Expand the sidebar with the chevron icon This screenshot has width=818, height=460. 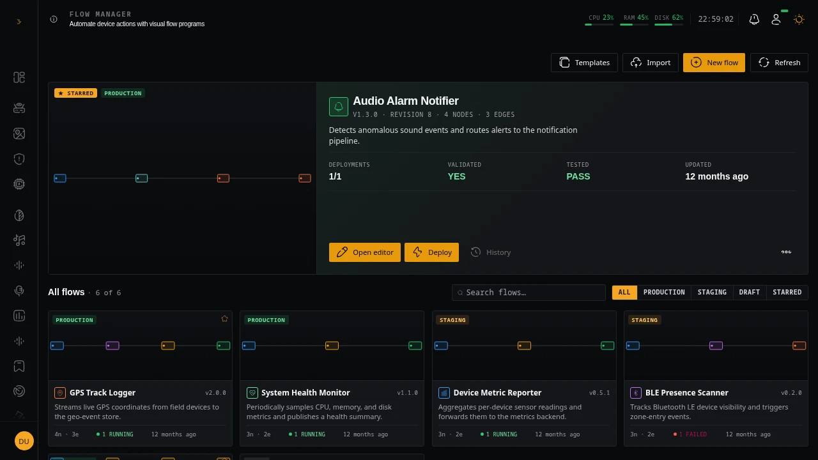pyautogui.click(x=19, y=22)
